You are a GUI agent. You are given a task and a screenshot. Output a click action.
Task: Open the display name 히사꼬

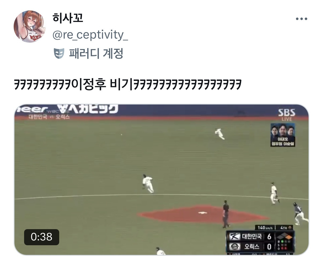coord(68,18)
